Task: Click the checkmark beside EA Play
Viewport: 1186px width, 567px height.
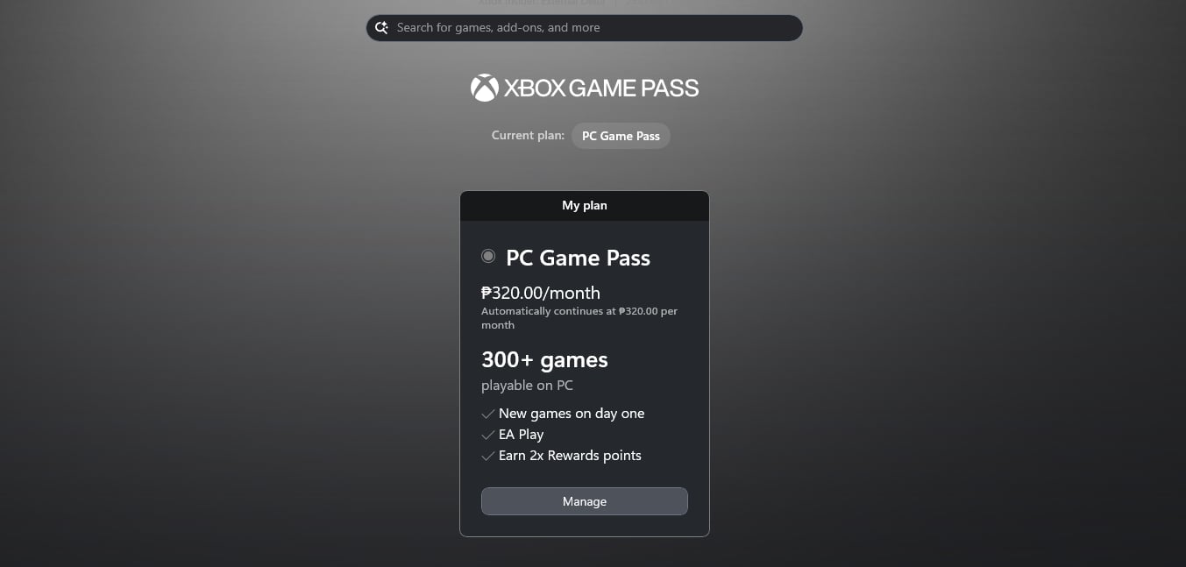Action: pos(488,435)
